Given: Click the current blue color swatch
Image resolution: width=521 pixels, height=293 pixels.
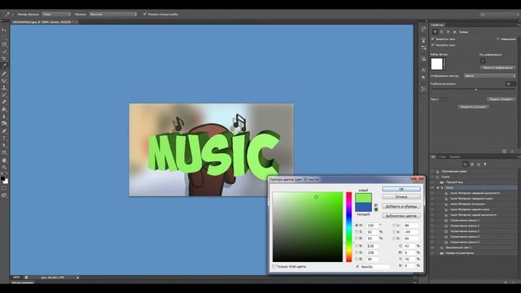Looking at the screenshot, I should pos(363,207).
